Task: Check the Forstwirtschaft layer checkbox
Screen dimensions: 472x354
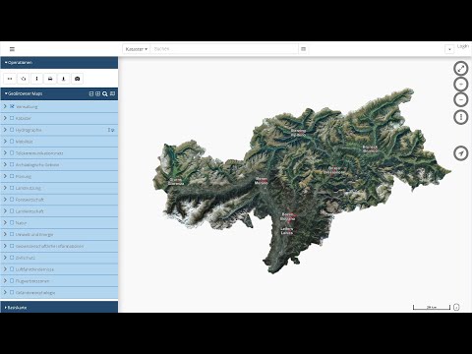Action: click(12, 200)
